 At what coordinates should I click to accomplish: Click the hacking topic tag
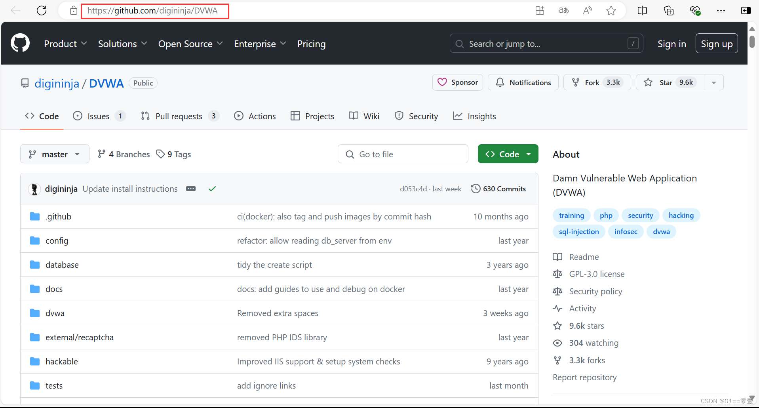point(681,215)
